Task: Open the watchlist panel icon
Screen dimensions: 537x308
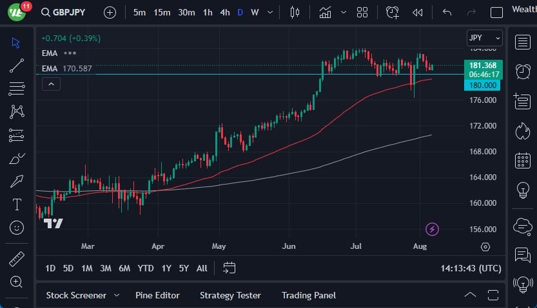Action: click(x=522, y=42)
